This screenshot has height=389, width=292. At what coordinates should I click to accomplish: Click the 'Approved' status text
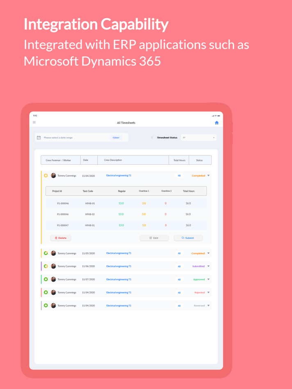199,279
